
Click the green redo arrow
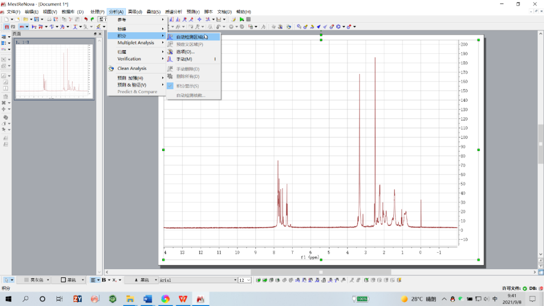[92, 20]
